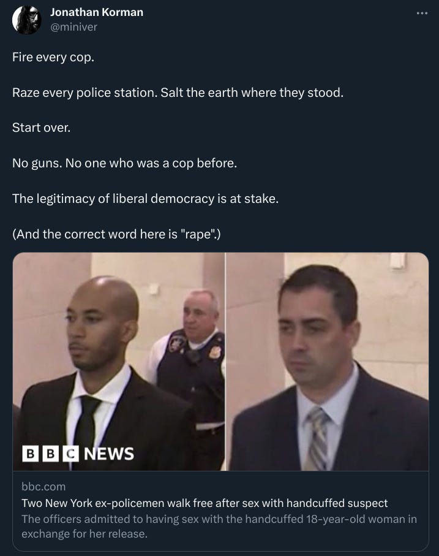Image resolution: width=439 pixels, height=556 pixels.
Task: Open the tweet's three-dot more menu
Action: [x=422, y=13]
